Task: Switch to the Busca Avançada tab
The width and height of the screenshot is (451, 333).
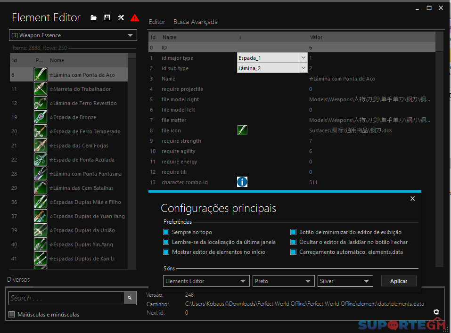Action: [x=195, y=22]
